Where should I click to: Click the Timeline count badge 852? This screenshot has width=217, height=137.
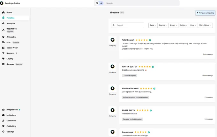pyautogui.click(x=122, y=12)
